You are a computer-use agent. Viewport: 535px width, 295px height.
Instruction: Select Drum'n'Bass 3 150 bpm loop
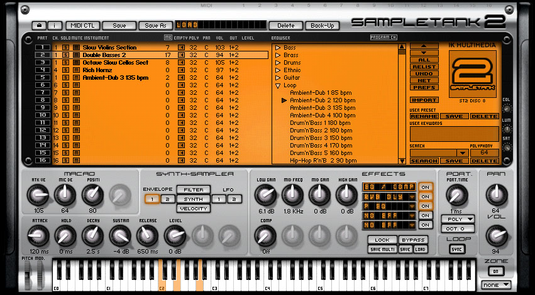[x=321, y=138]
